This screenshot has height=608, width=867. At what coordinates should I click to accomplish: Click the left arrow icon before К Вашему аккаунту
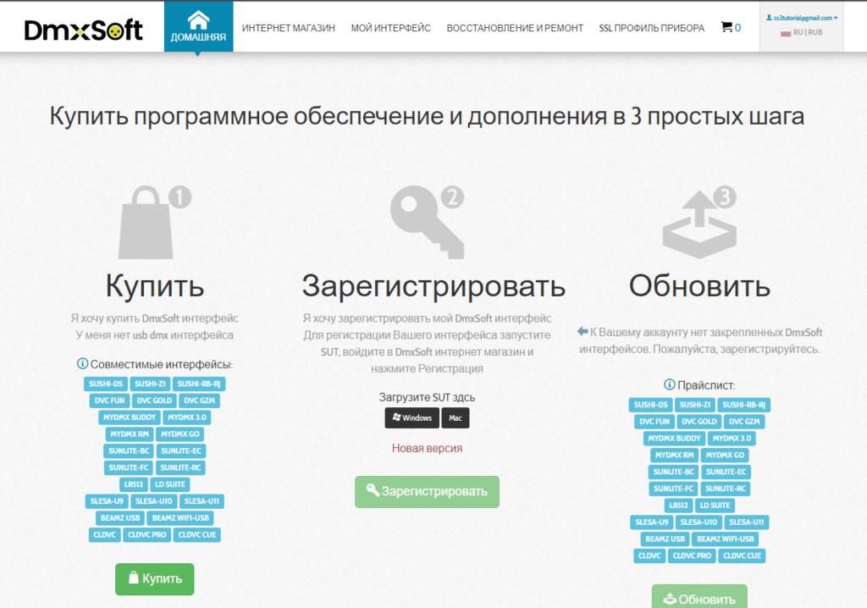coord(583,331)
